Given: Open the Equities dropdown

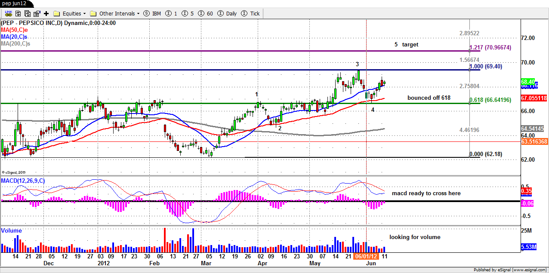Looking at the screenshot, I should coord(74,13).
